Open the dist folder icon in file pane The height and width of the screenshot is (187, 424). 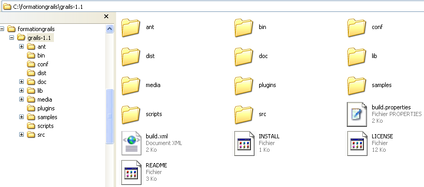(131, 56)
